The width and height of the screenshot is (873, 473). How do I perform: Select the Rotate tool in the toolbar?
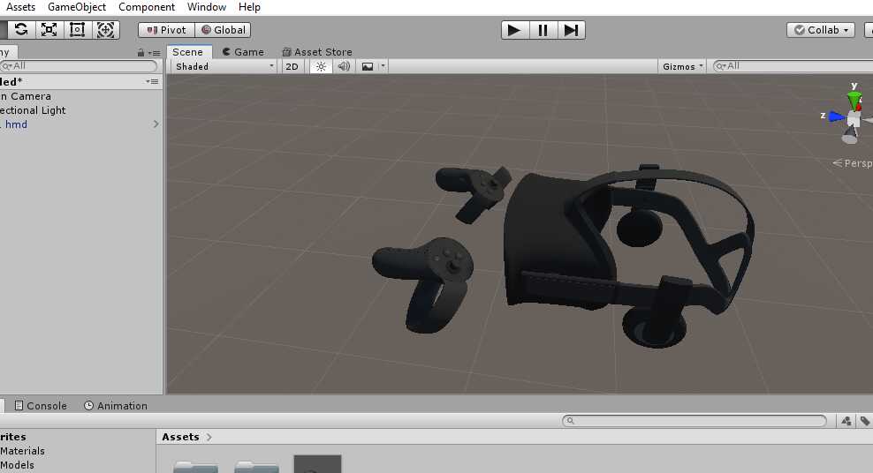(x=21, y=29)
